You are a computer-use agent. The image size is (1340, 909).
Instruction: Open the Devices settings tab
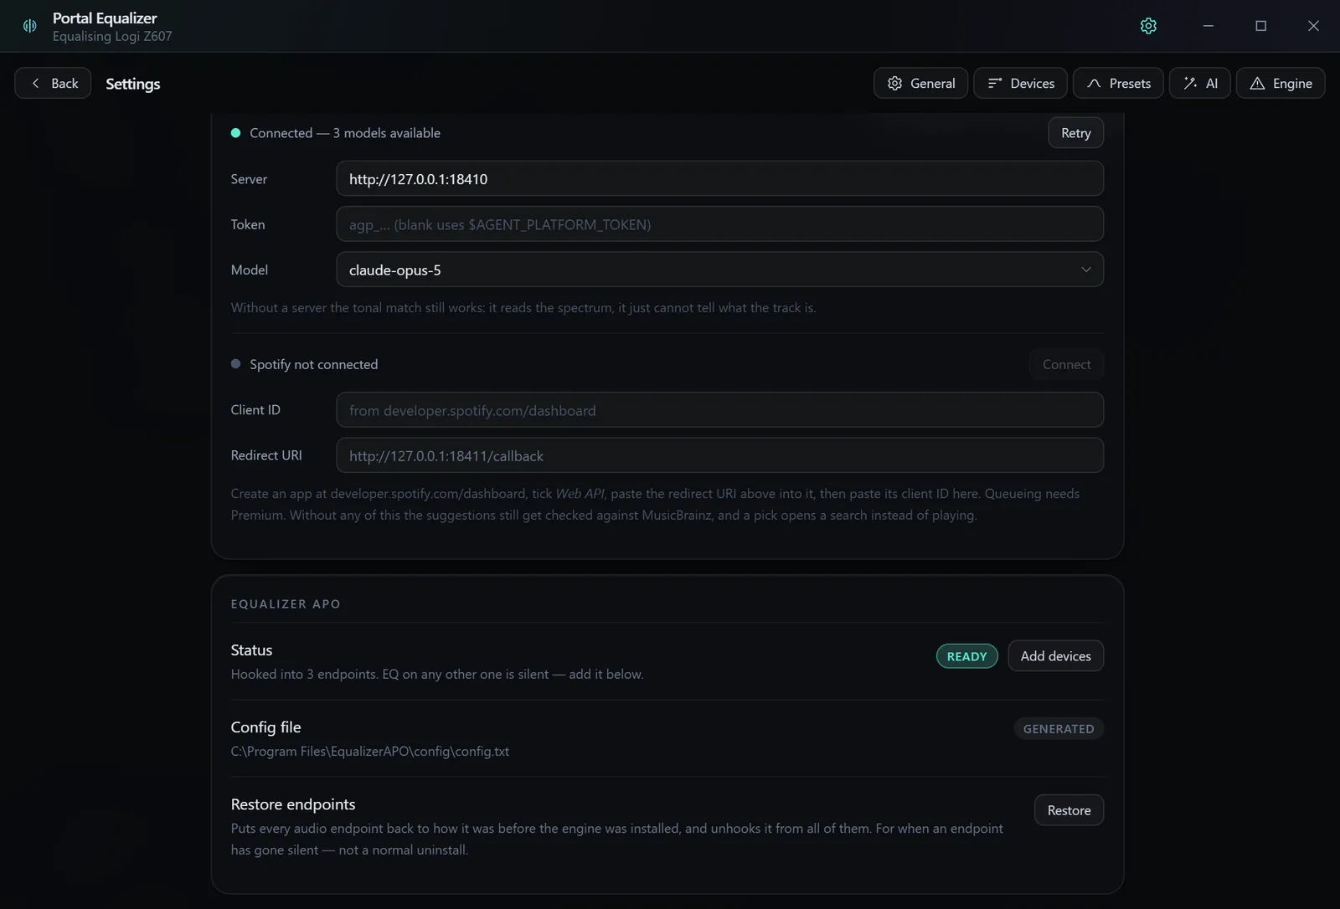point(1020,83)
